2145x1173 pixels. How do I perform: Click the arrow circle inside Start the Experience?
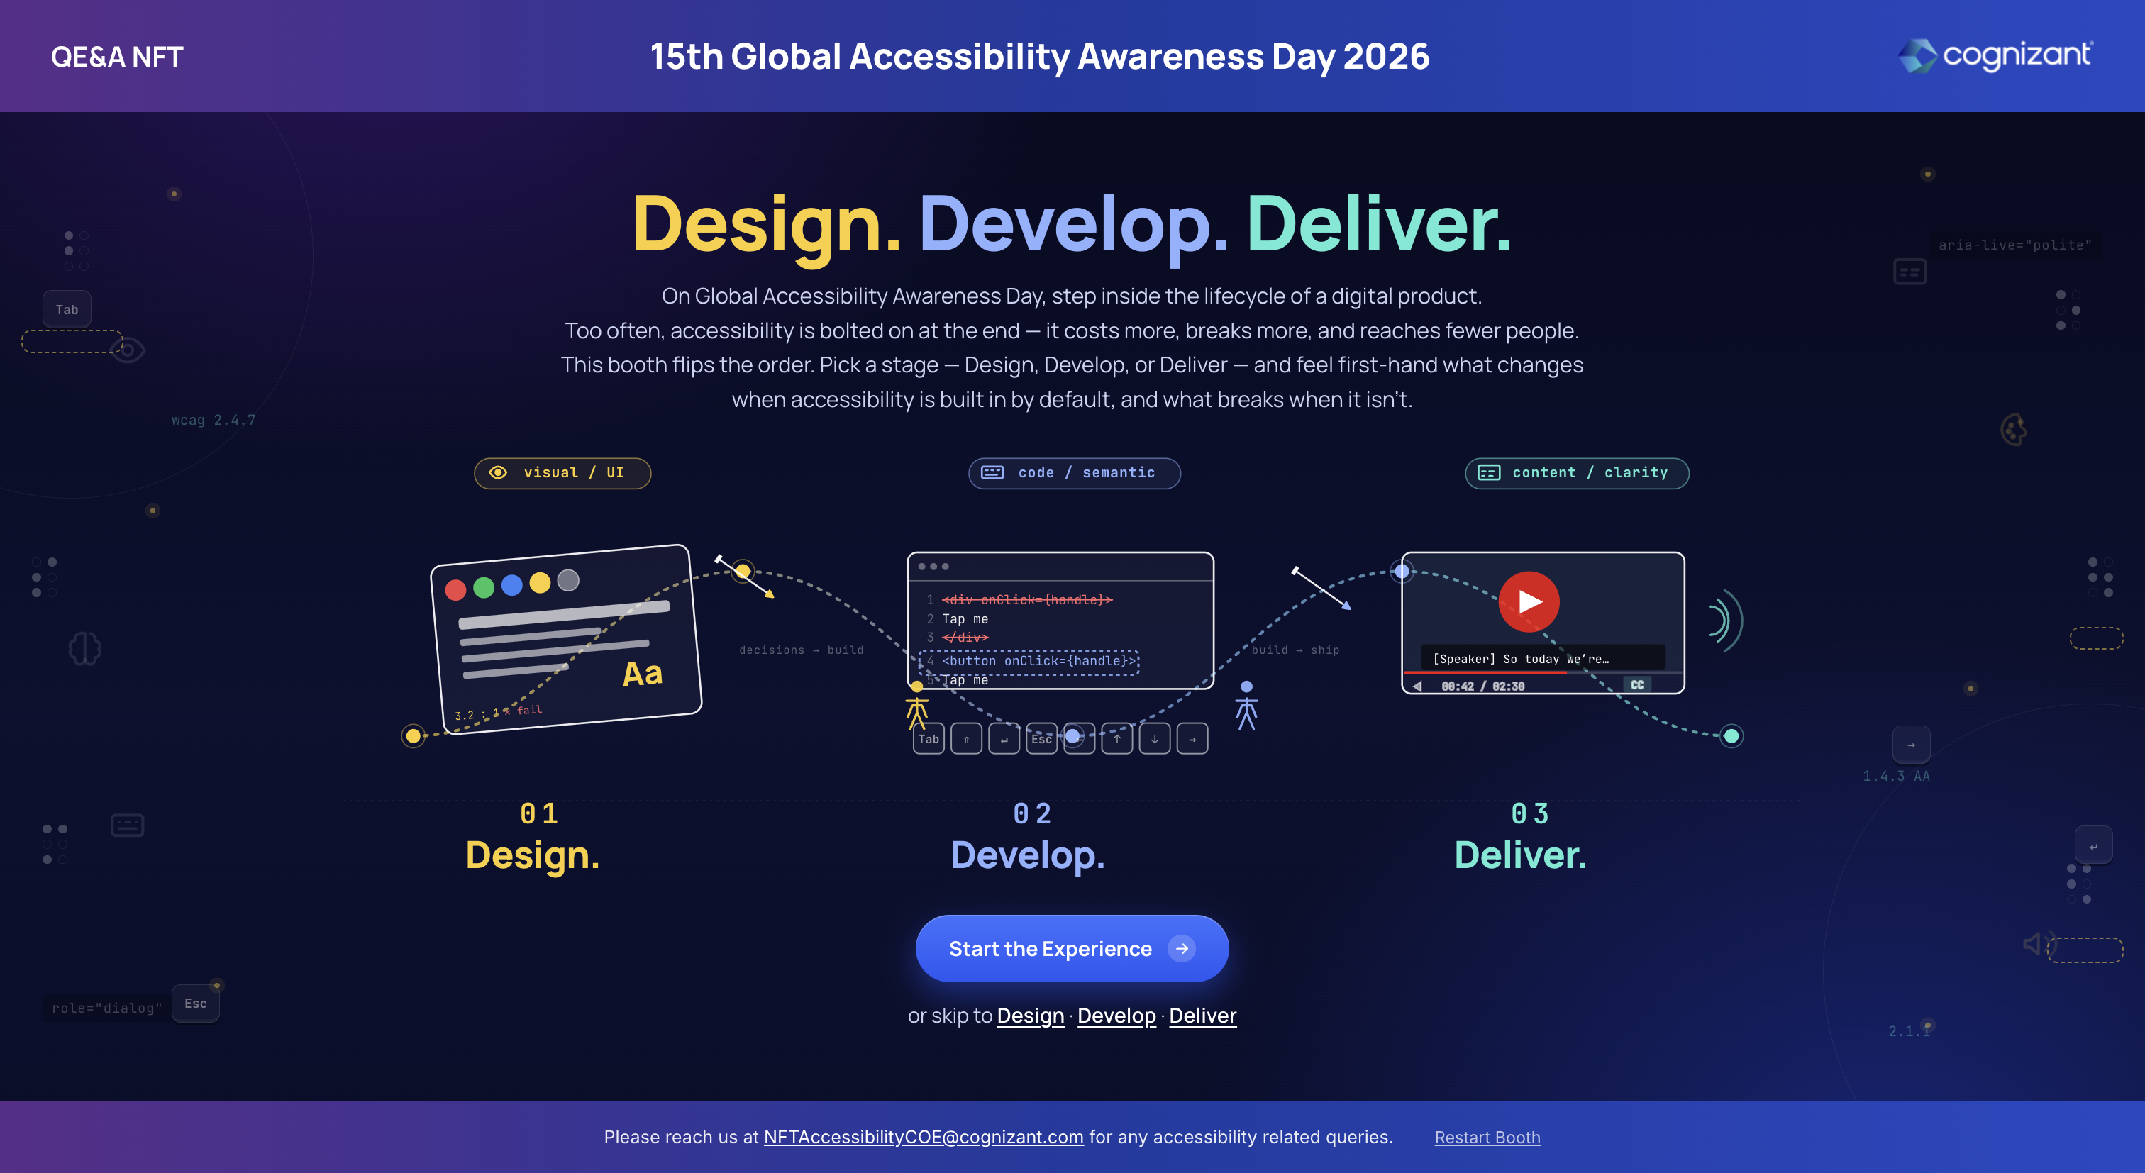[1182, 949]
